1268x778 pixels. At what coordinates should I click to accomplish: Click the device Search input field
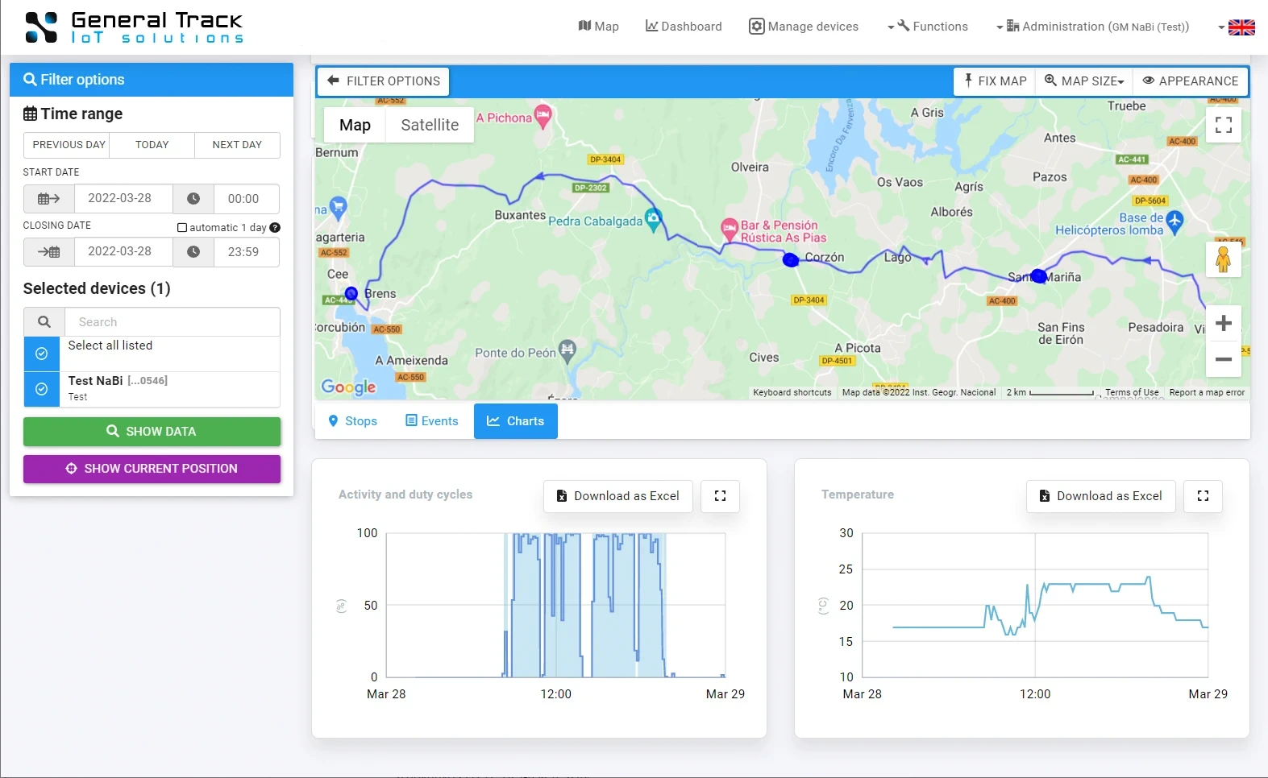pos(172,322)
